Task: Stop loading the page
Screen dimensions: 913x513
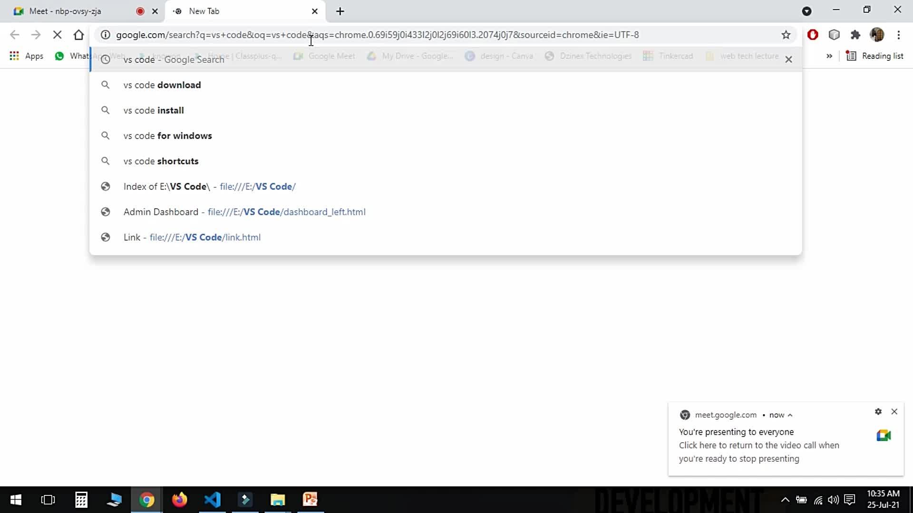Action: [x=57, y=35]
